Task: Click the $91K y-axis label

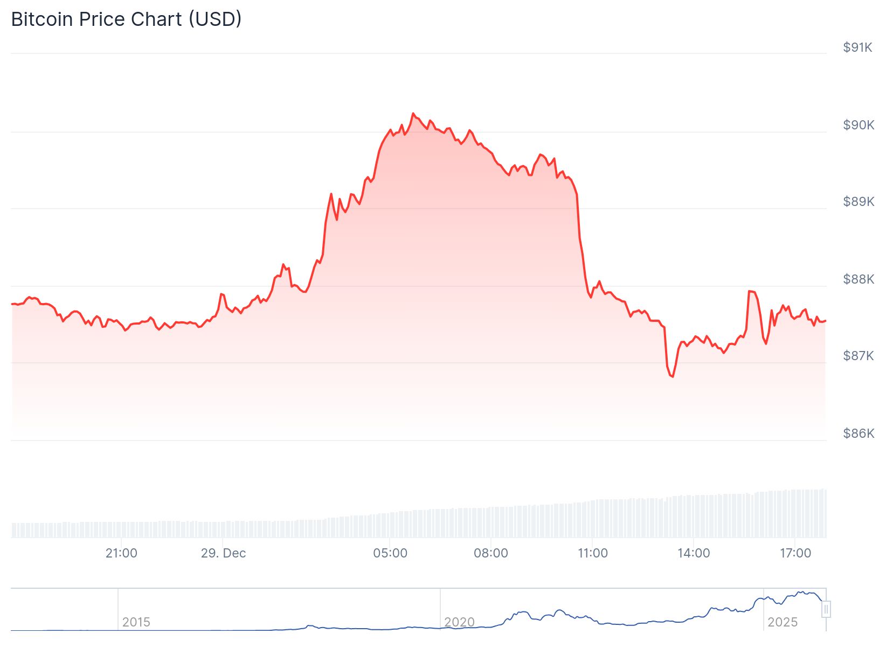Action: [857, 47]
